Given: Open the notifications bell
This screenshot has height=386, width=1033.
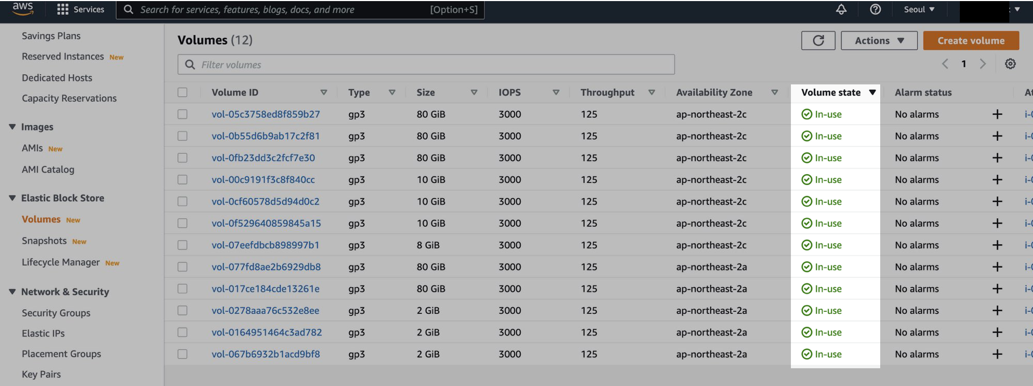Looking at the screenshot, I should coord(841,9).
